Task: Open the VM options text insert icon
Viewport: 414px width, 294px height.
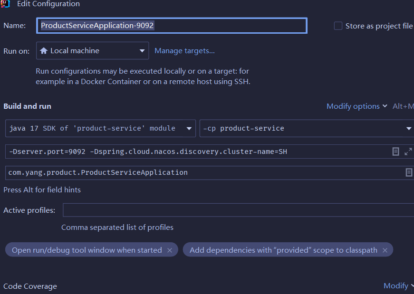Action: (x=395, y=152)
